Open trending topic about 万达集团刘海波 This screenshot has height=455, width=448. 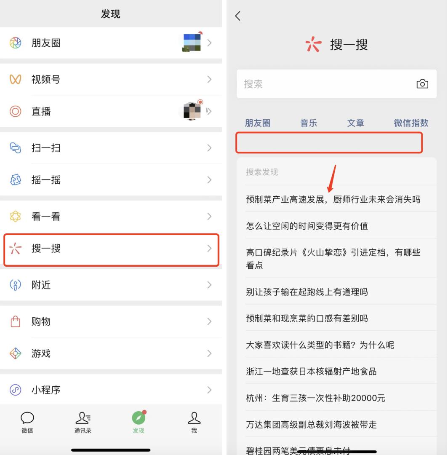pyautogui.click(x=311, y=425)
